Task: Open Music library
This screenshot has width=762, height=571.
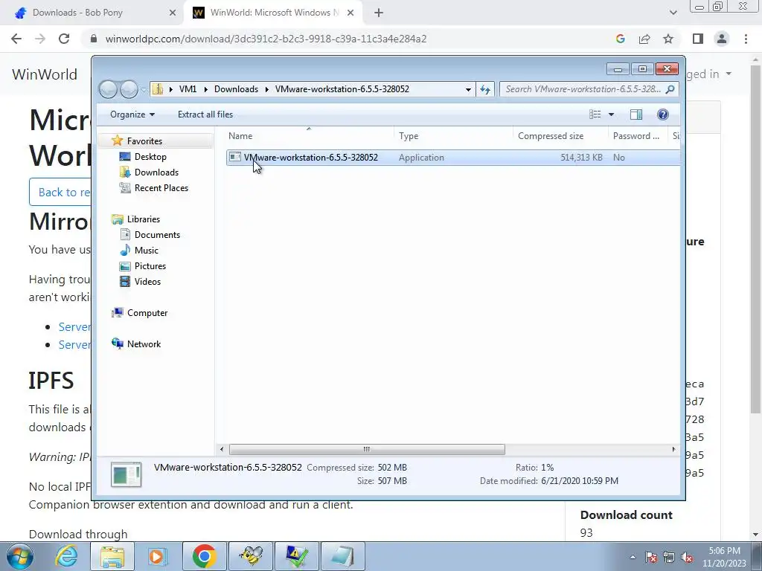Action: pos(147,250)
